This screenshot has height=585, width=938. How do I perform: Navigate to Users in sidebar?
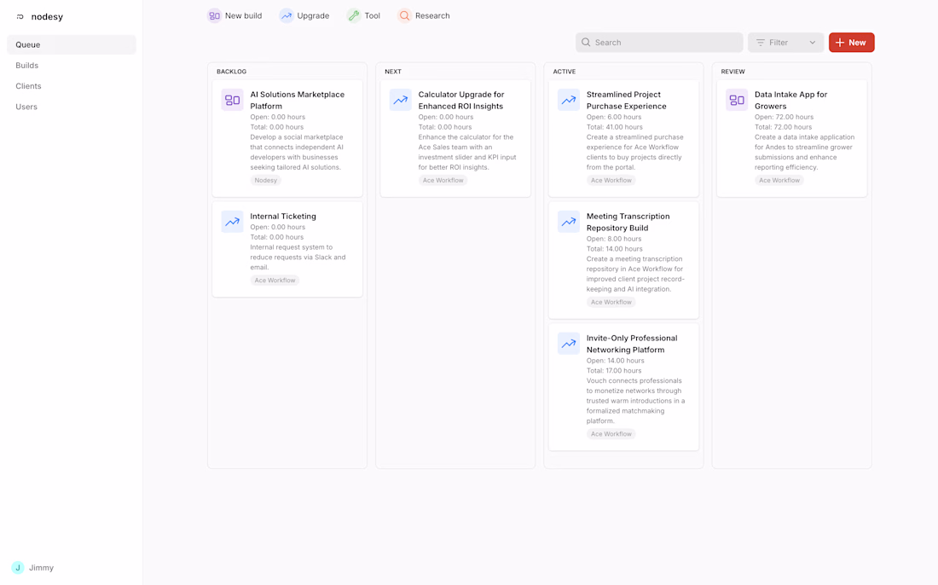click(26, 107)
